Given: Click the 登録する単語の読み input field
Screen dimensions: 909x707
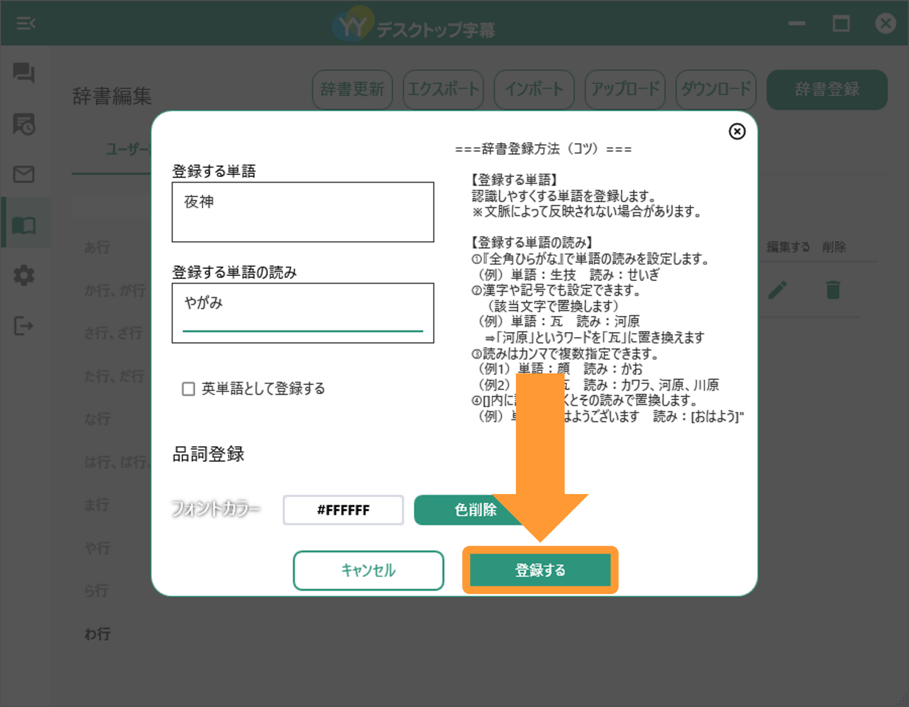Looking at the screenshot, I should click(303, 313).
